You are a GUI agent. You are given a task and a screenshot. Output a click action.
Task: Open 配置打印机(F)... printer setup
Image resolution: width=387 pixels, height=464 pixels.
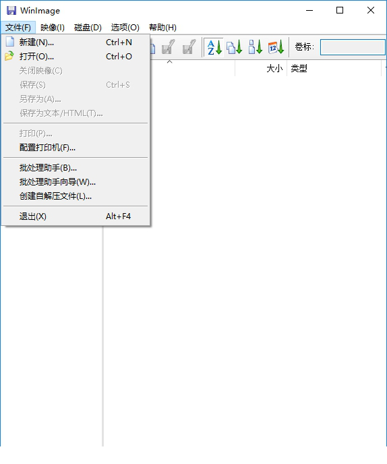coord(76,148)
